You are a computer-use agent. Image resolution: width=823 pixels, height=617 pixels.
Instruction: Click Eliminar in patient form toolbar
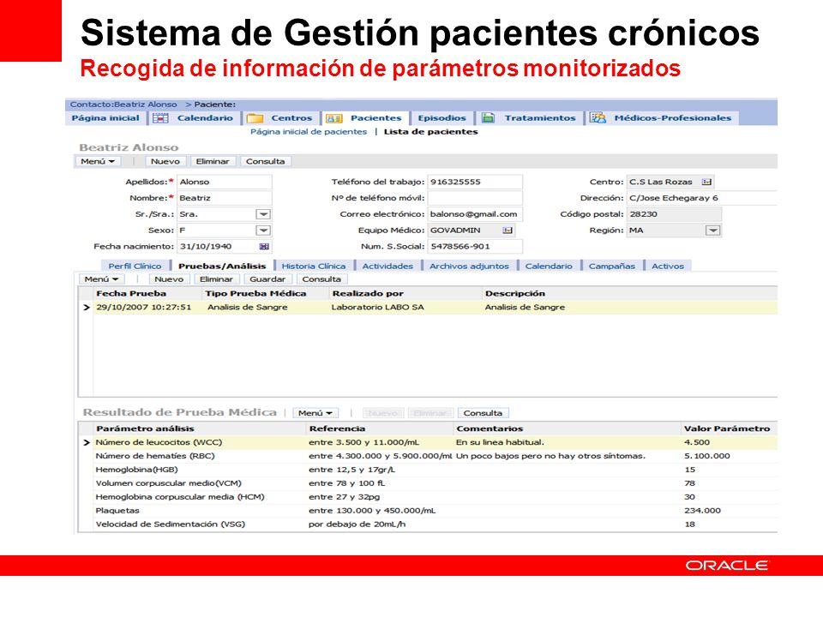click(x=213, y=162)
